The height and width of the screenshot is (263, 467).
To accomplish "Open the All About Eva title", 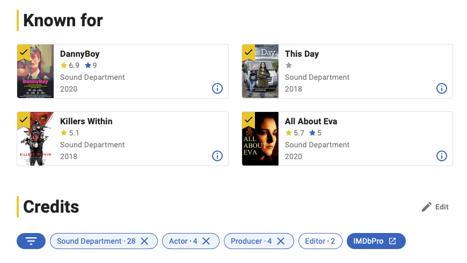I will (x=311, y=121).
